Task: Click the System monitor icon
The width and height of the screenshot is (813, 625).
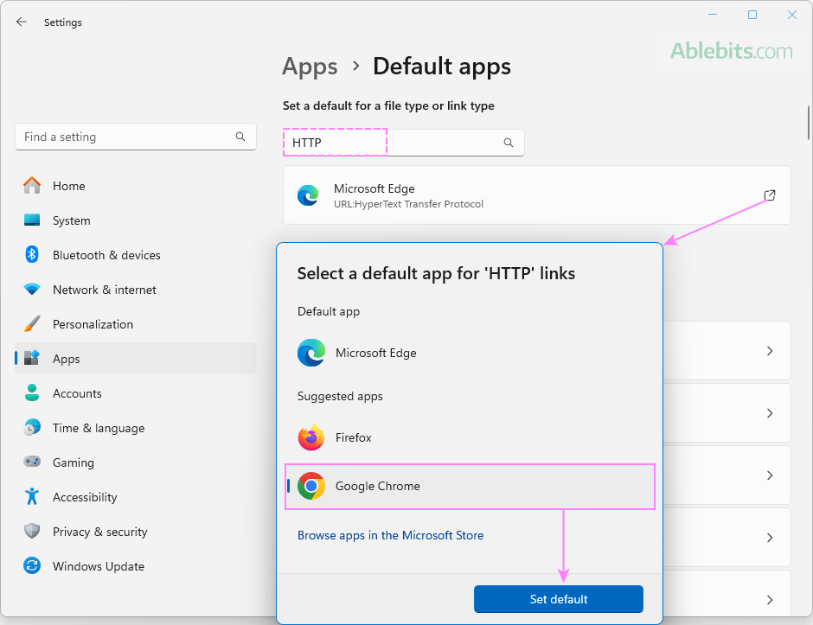Action: (32, 220)
